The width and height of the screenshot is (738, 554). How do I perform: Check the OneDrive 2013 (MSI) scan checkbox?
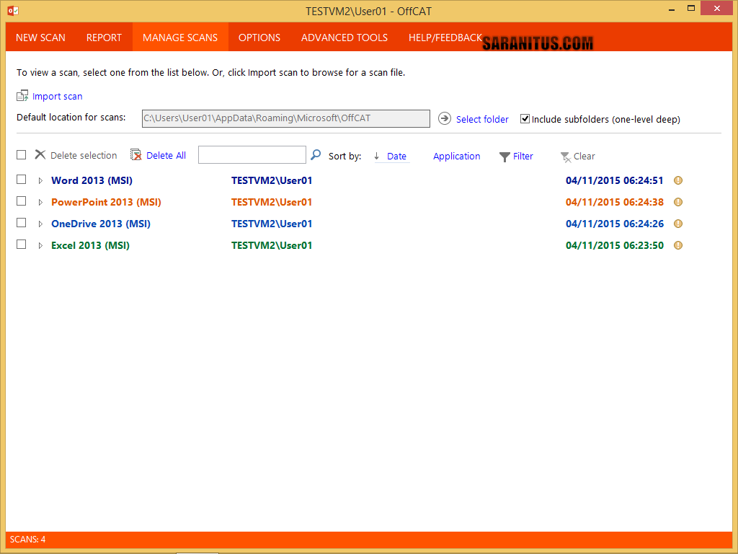click(x=21, y=223)
